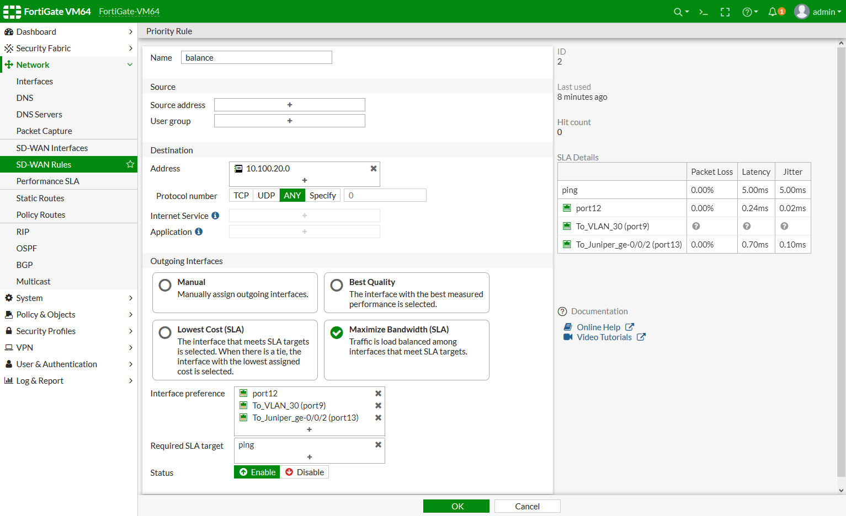Viewport: 846px width, 516px height.
Task: Click the Cancel button
Action: click(x=528, y=506)
